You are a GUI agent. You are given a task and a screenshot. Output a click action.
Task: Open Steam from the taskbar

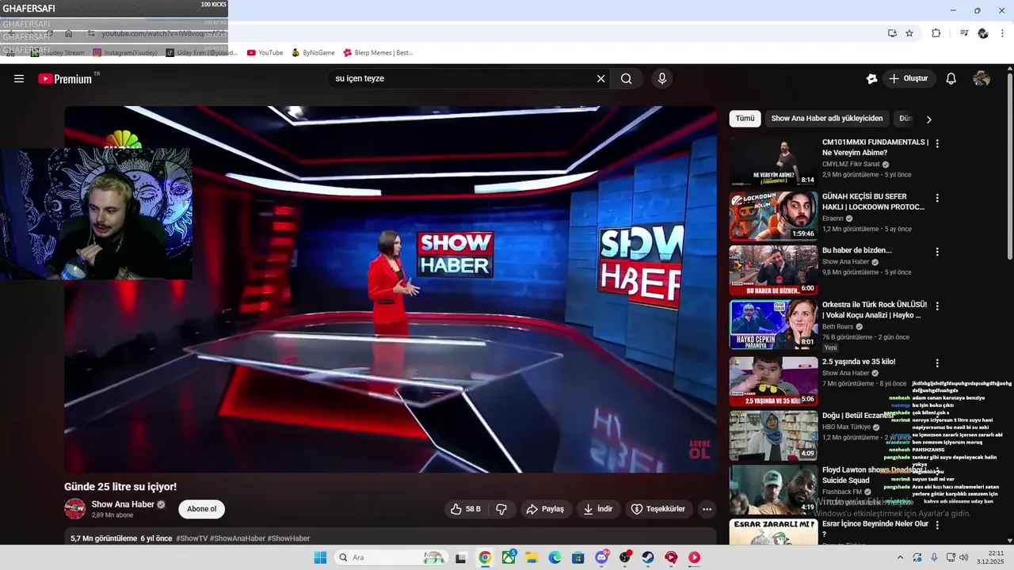click(648, 557)
